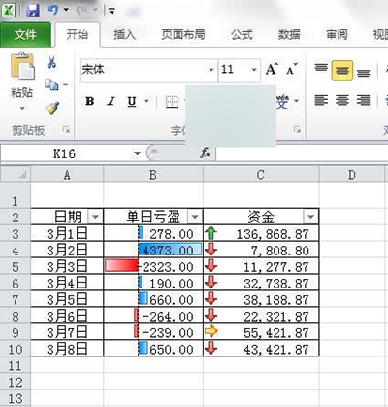Open the 数据 tab
388x407 pixels.
(289, 35)
